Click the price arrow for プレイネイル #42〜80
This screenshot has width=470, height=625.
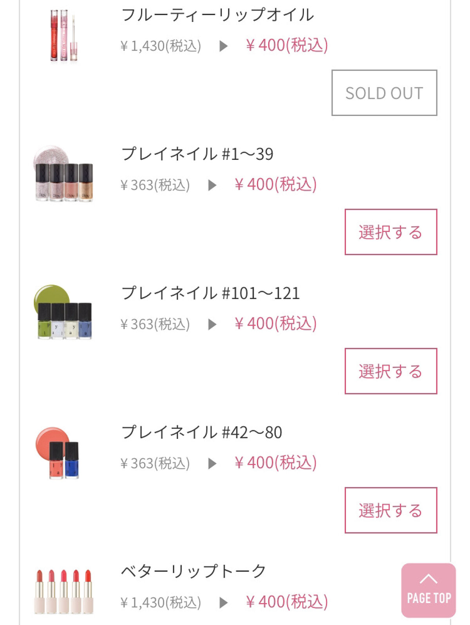(x=212, y=463)
